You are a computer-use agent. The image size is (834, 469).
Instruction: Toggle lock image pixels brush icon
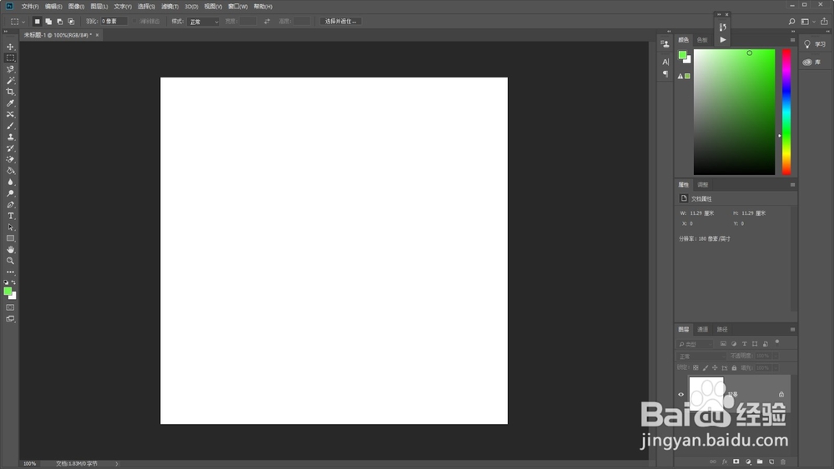[706, 367]
